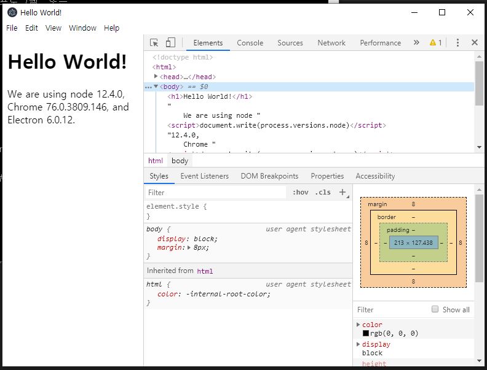Click the padding label in box model
The image size is (487, 370).
(398, 230)
